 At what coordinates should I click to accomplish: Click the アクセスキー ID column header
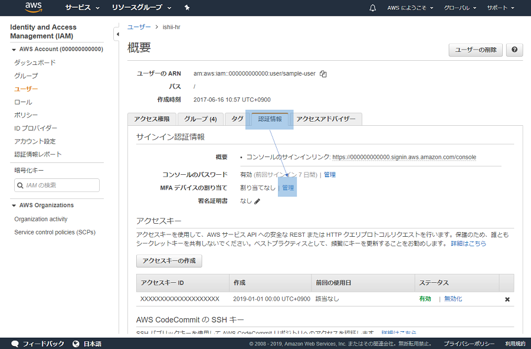[183, 283]
